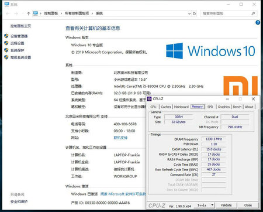
Task: Open 远程设置 link
Action: [18, 43]
